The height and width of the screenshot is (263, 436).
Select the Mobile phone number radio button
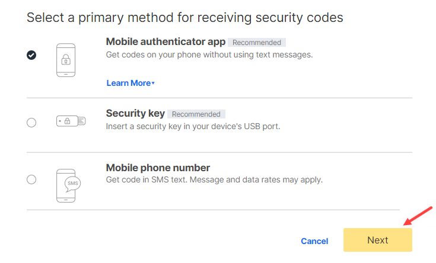tap(31, 179)
